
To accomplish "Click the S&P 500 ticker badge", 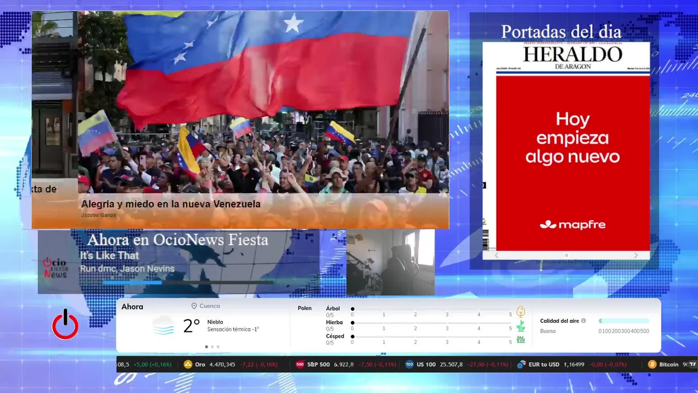I will pos(300,365).
